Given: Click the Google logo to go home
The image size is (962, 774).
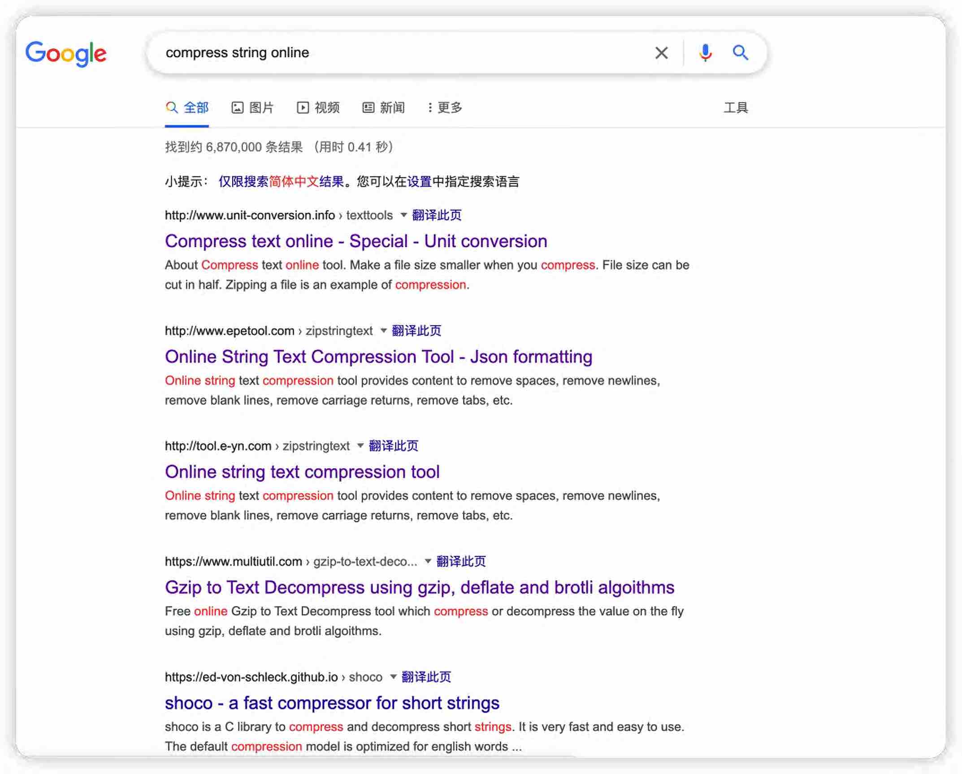Looking at the screenshot, I should click(x=66, y=53).
